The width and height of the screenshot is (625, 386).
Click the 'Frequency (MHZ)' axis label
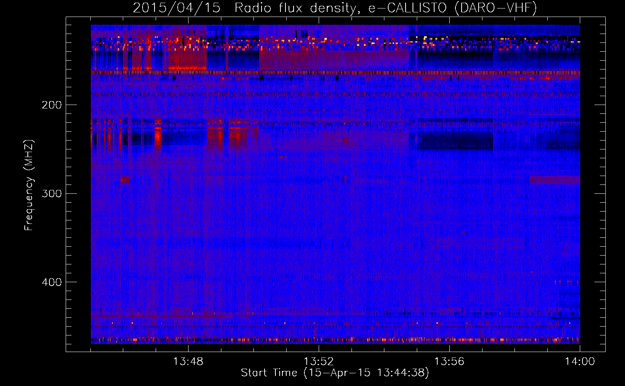[29, 185]
